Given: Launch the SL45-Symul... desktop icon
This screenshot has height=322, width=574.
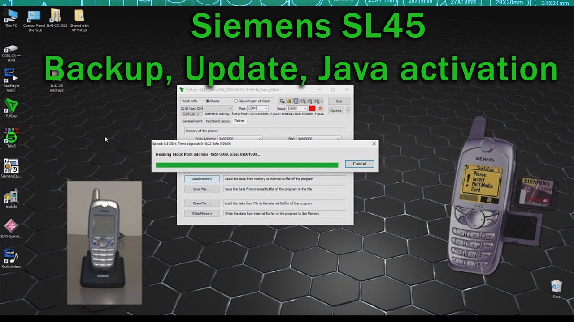Looking at the screenshot, I should [x=11, y=229].
